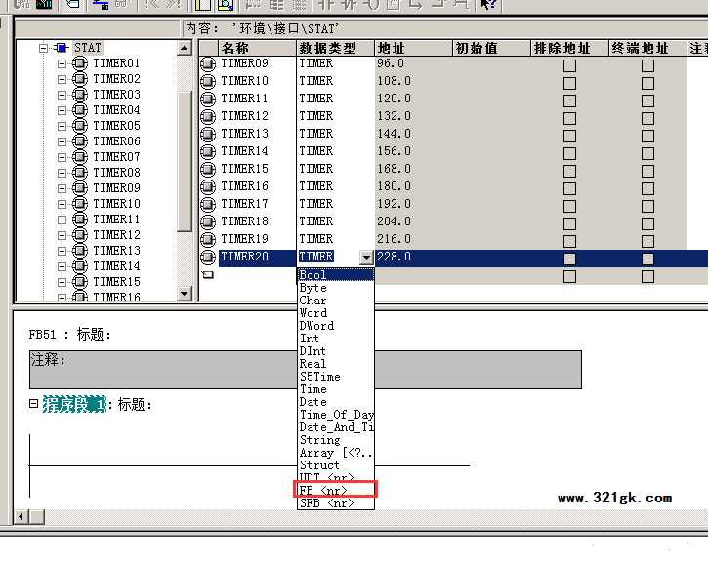Collapse the STAT tree node
This screenshot has height=561, width=708.
tap(44, 48)
